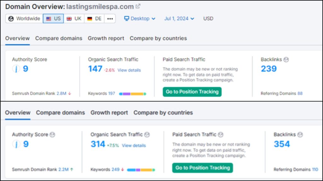Click globe icon beside lower Authority Score

tap(52, 134)
